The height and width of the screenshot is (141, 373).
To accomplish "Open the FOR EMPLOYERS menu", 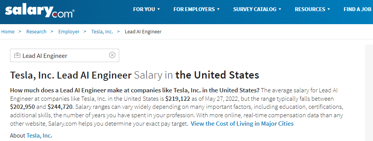I will coord(194,9).
